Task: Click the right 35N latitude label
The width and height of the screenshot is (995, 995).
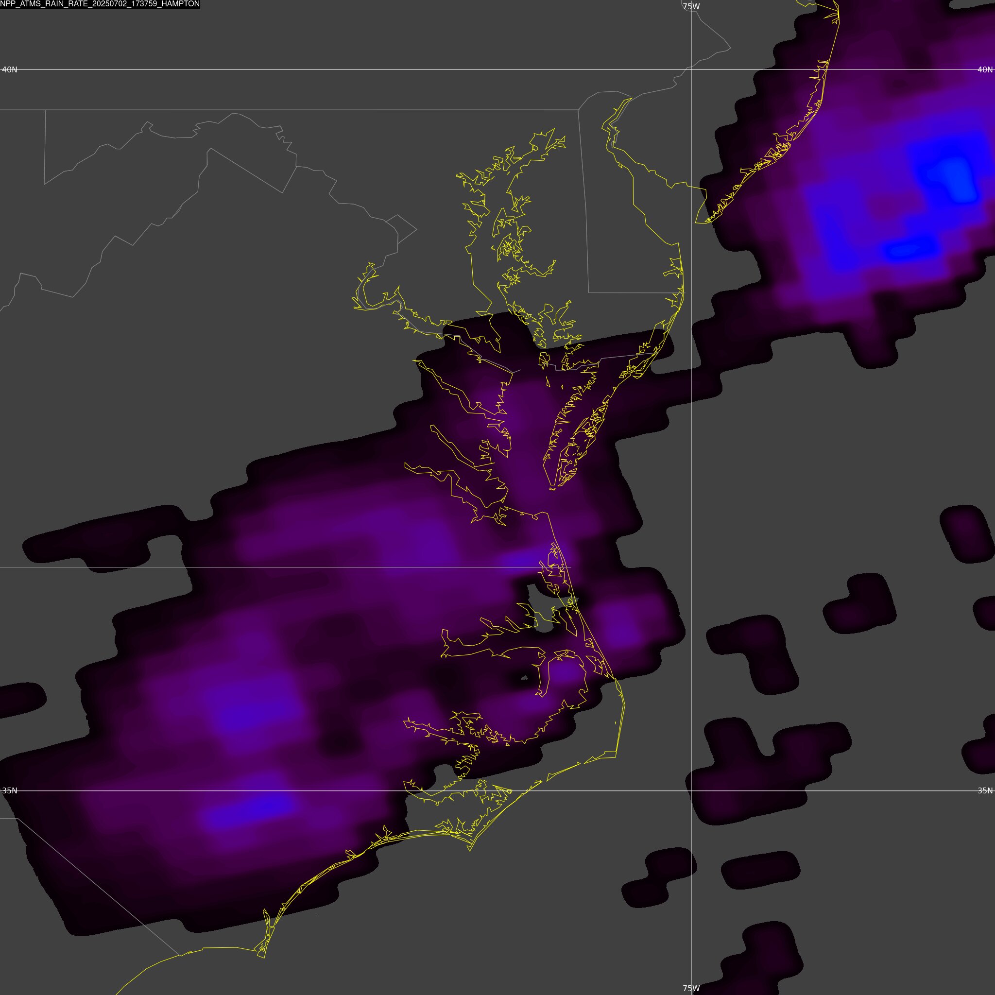Action: coord(985,790)
